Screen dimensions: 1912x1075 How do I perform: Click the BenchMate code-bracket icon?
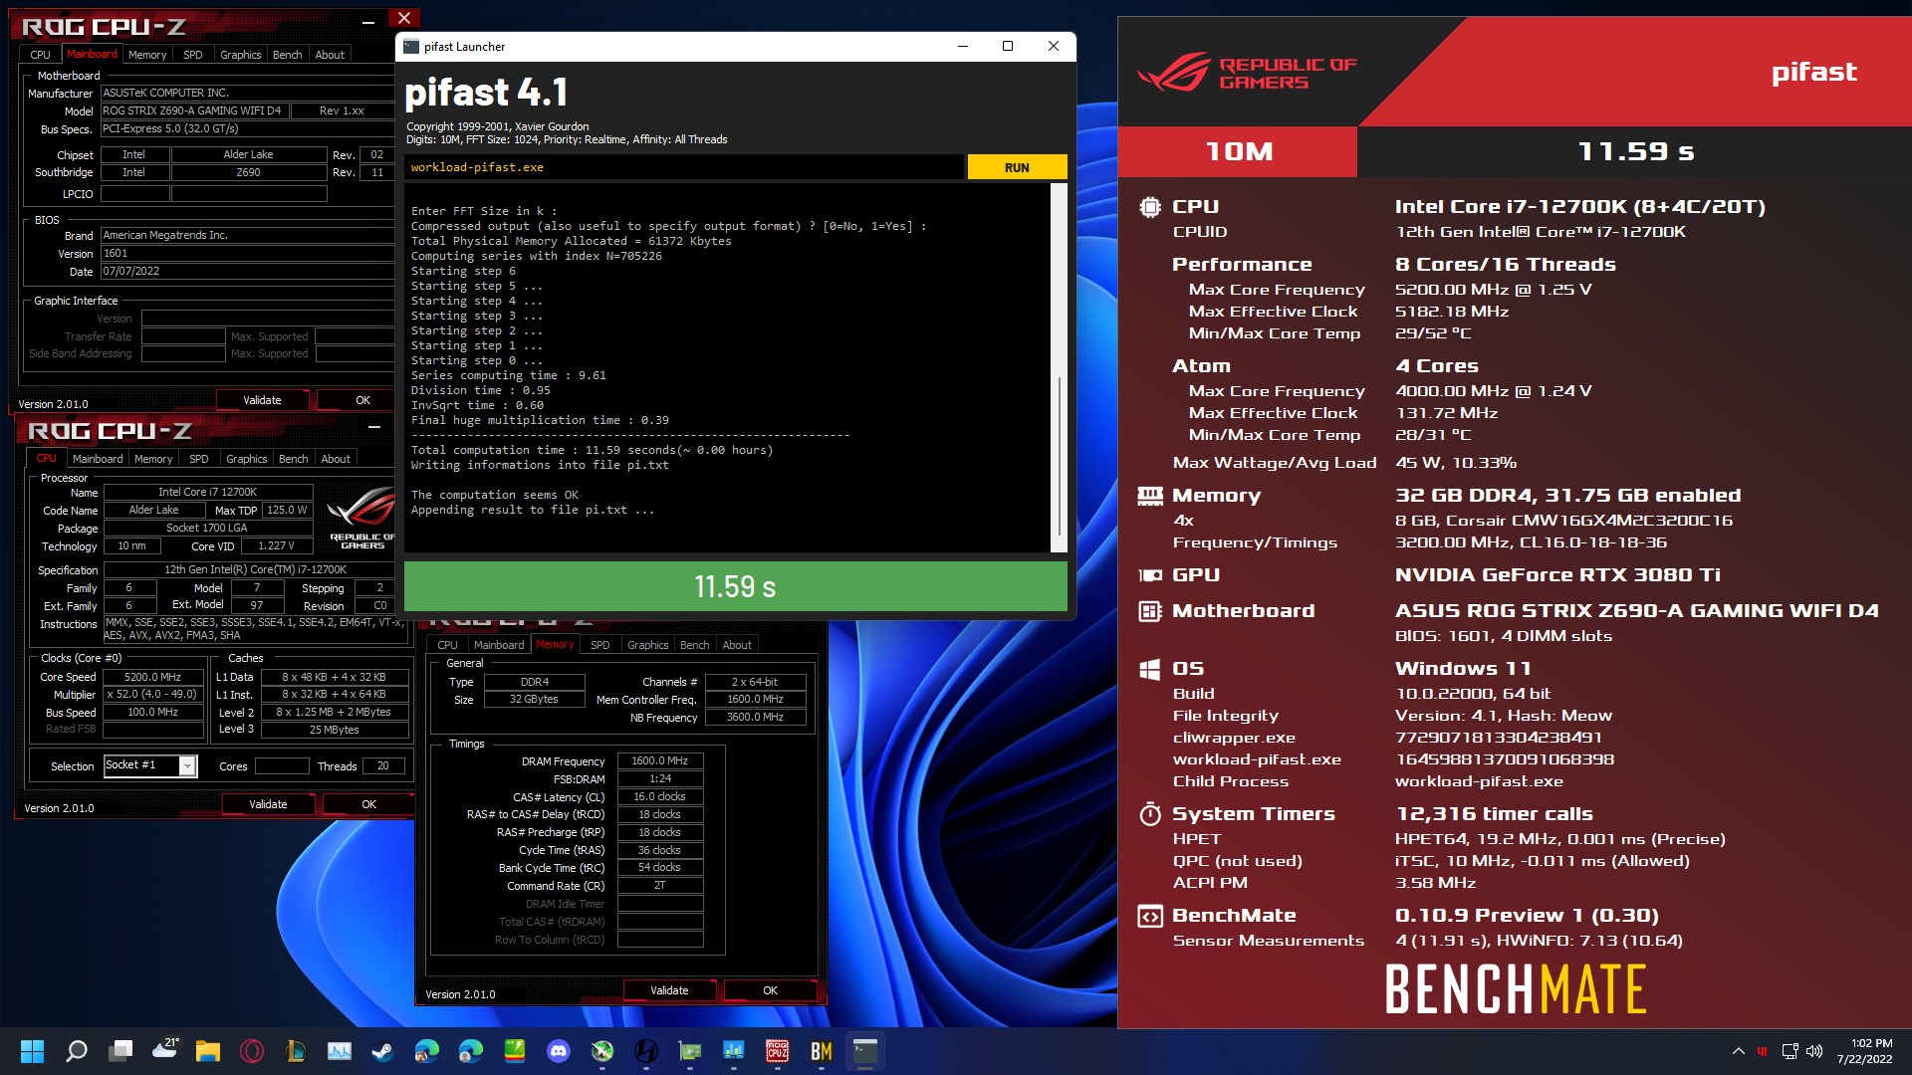[1150, 916]
